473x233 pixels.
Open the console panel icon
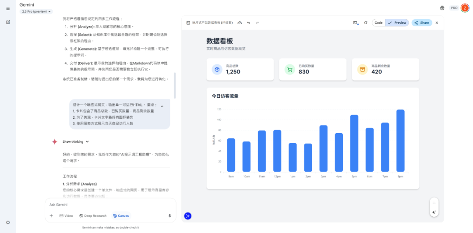(x=355, y=23)
